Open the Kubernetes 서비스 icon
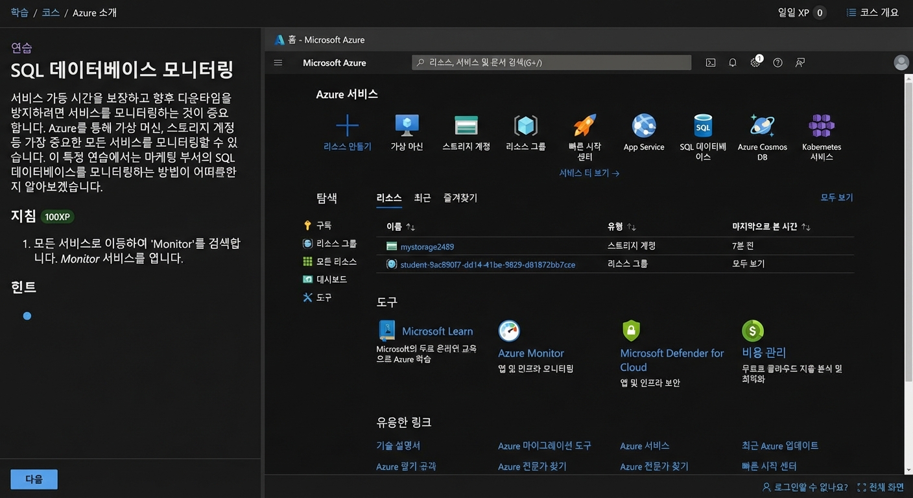Viewport: 913px width, 498px height. coord(822,125)
